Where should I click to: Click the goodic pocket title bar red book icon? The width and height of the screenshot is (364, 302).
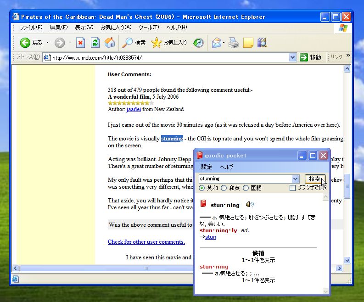coord(200,155)
